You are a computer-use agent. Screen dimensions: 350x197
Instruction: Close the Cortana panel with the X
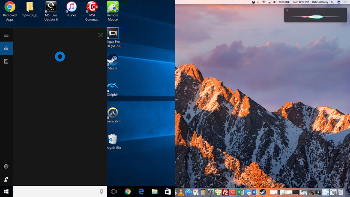[100, 35]
